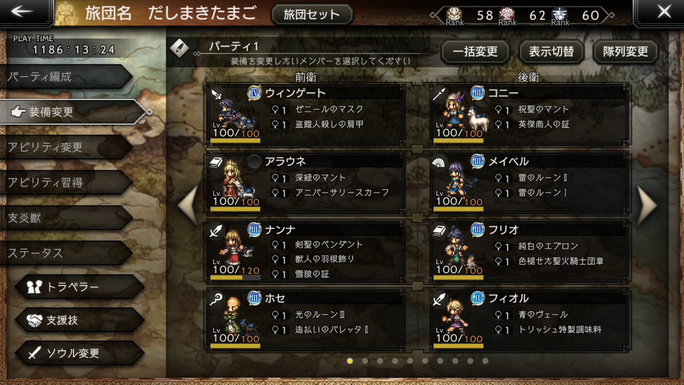Click the 隊列変更 button
The height and width of the screenshot is (385, 684).
click(x=625, y=52)
